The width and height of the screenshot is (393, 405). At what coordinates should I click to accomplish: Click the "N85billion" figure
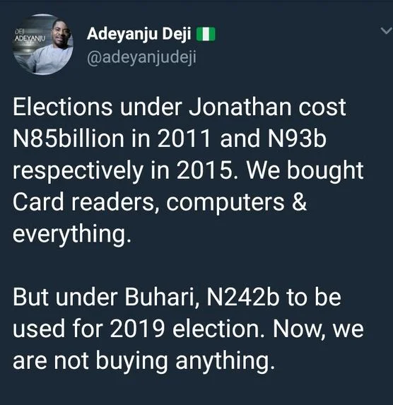(69, 139)
